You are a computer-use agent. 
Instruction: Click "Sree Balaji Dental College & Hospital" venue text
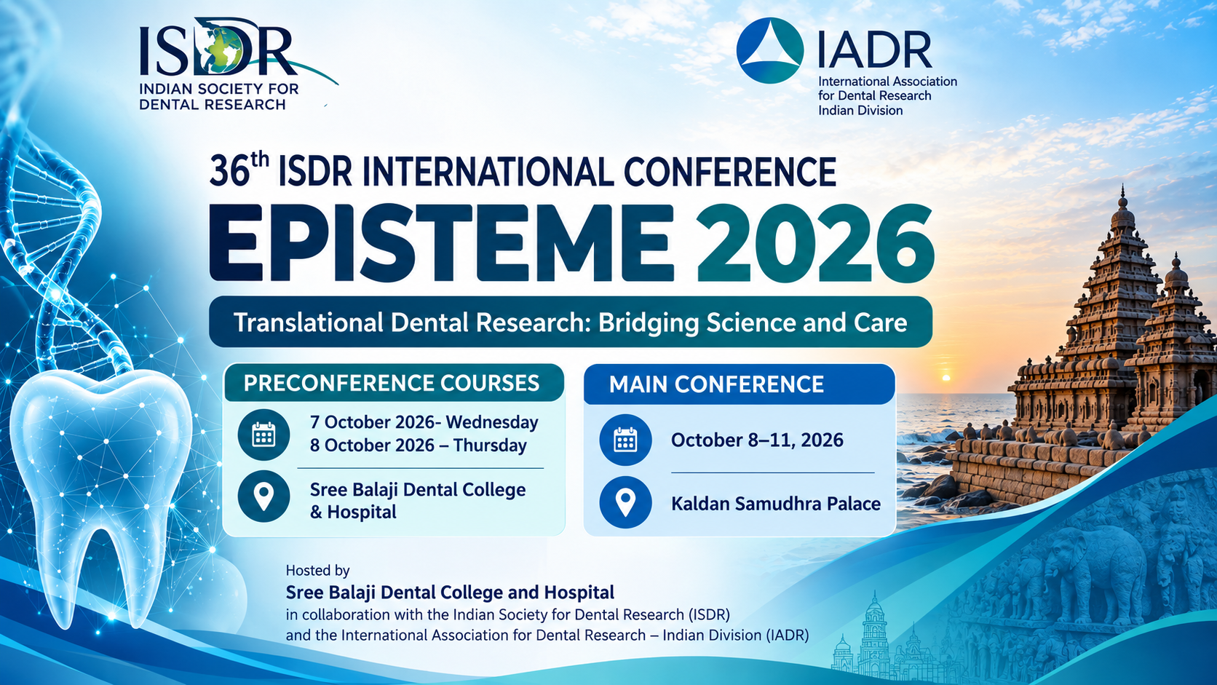(418, 500)
